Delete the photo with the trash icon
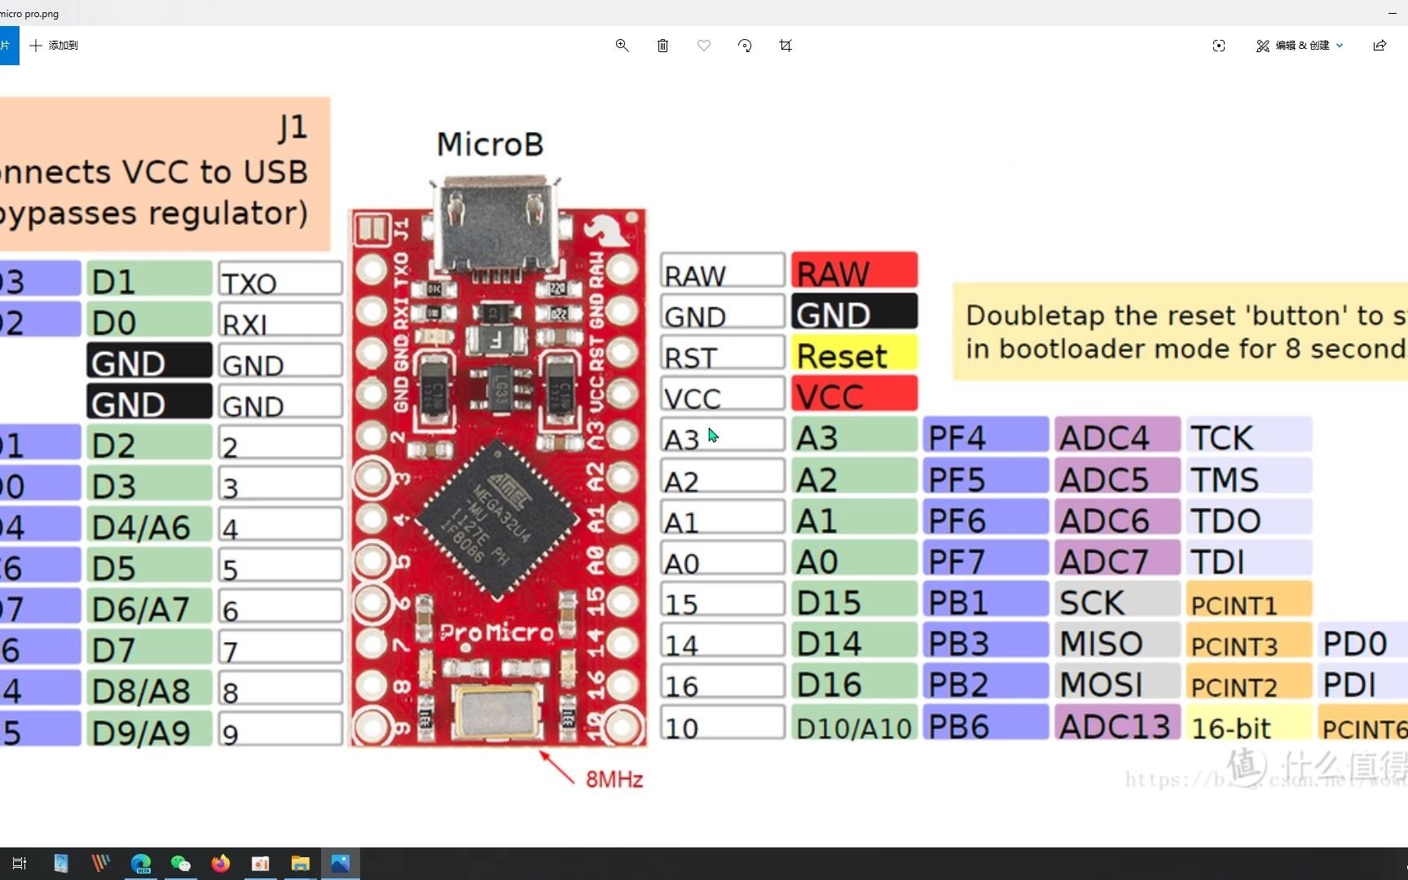 pyautogui.click(x=662, y=46)
